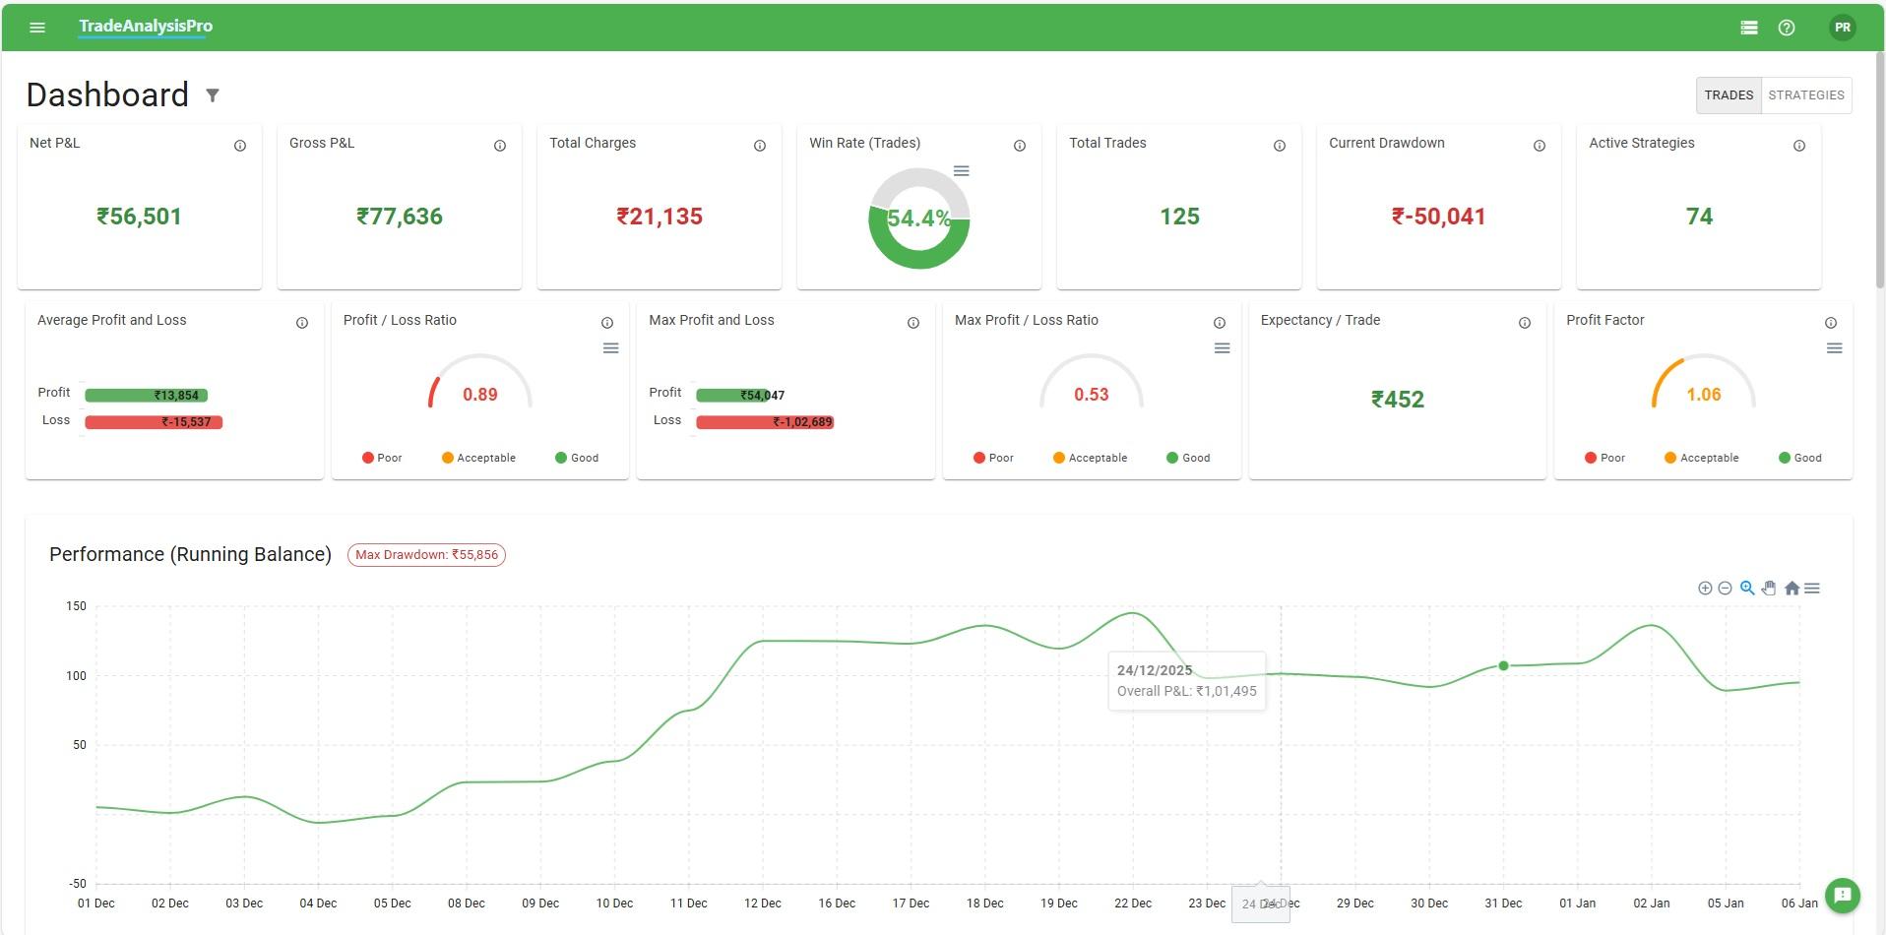The width and height of the screenshot is (1886, 935).
Task: Open the navigation hamburger menu
Action: 36,27
